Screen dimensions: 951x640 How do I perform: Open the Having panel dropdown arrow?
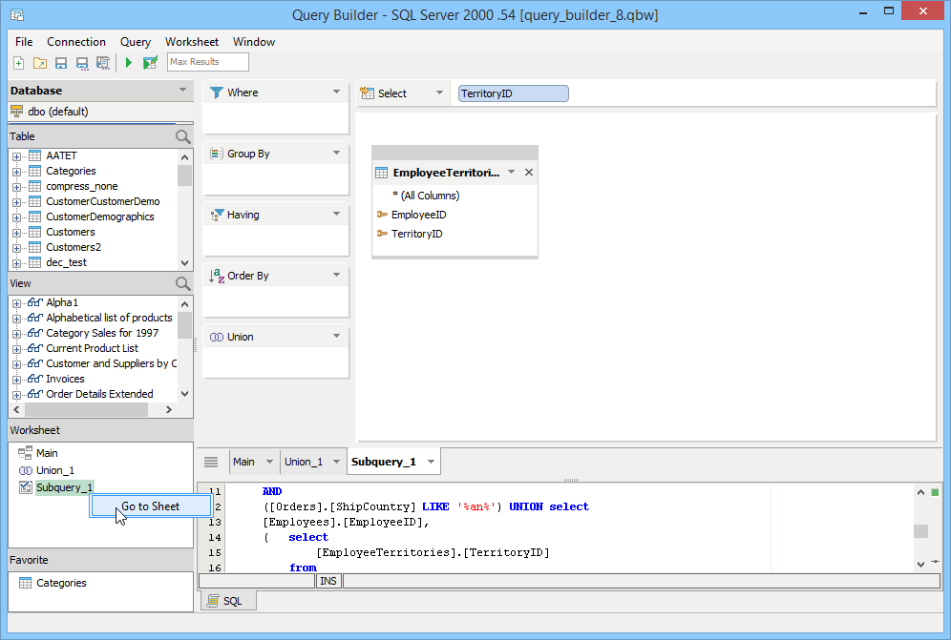337,214
